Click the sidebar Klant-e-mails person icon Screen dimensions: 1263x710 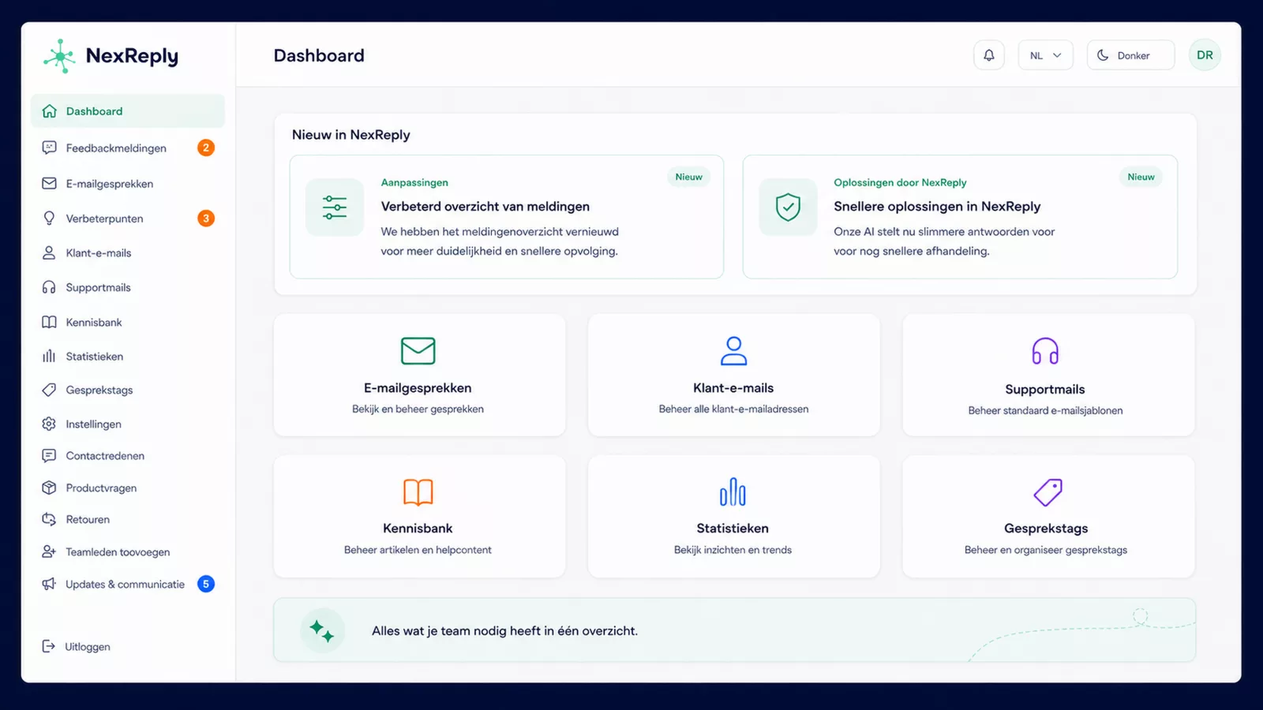pos(49,253)
